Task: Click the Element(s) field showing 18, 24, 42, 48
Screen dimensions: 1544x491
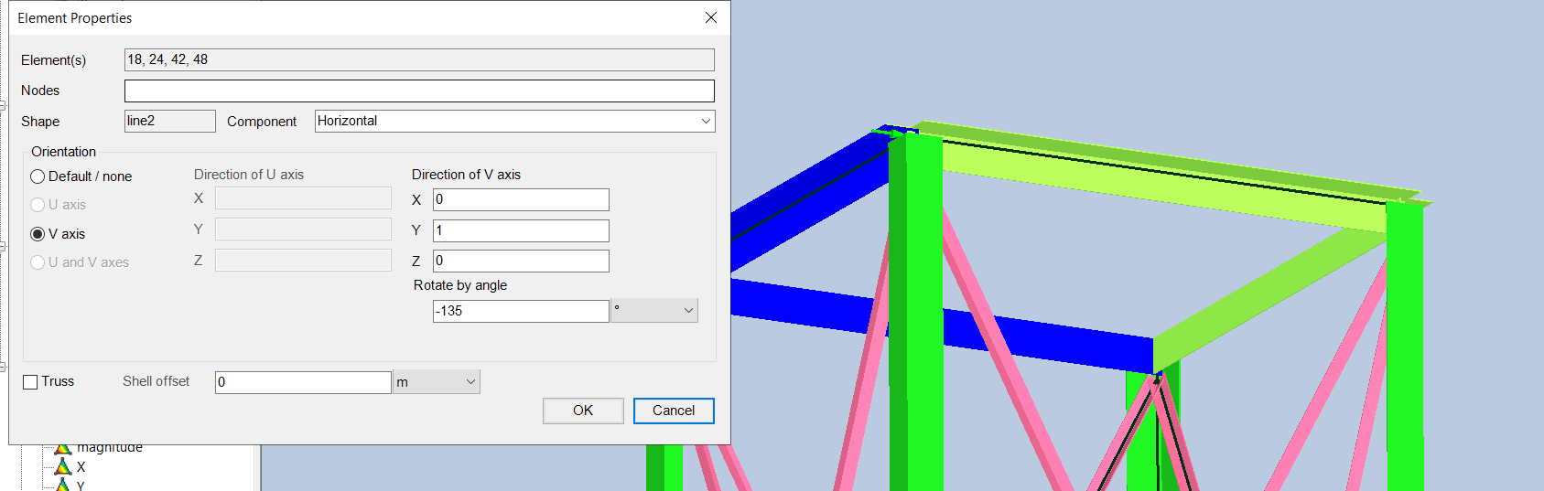Action: [x=419, y=59]
